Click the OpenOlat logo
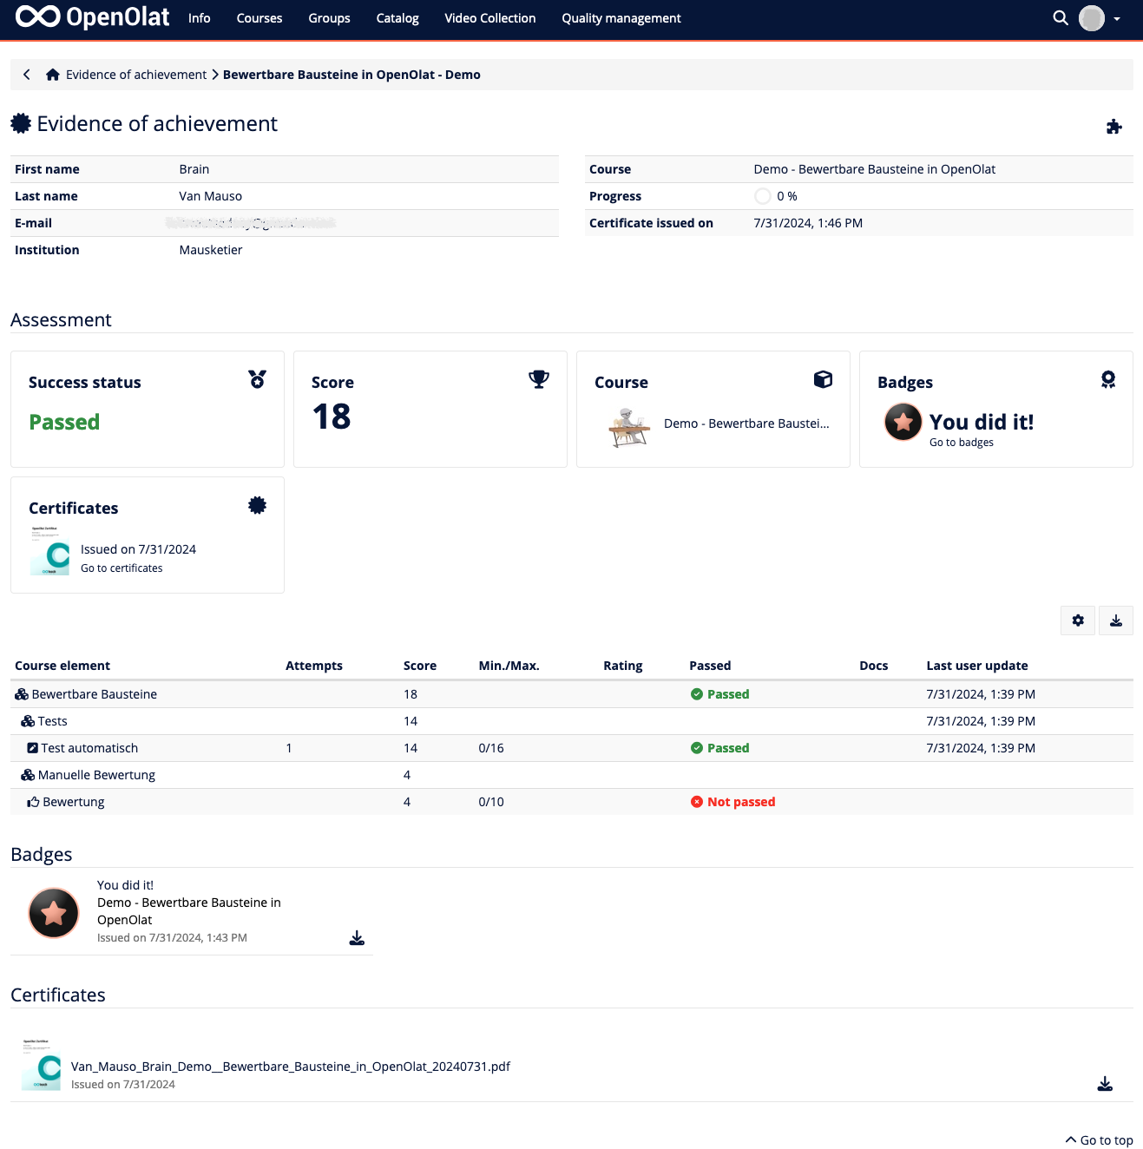This screenshot has width=1143, height=1149. pyautogui.click(x=92, y=18)
